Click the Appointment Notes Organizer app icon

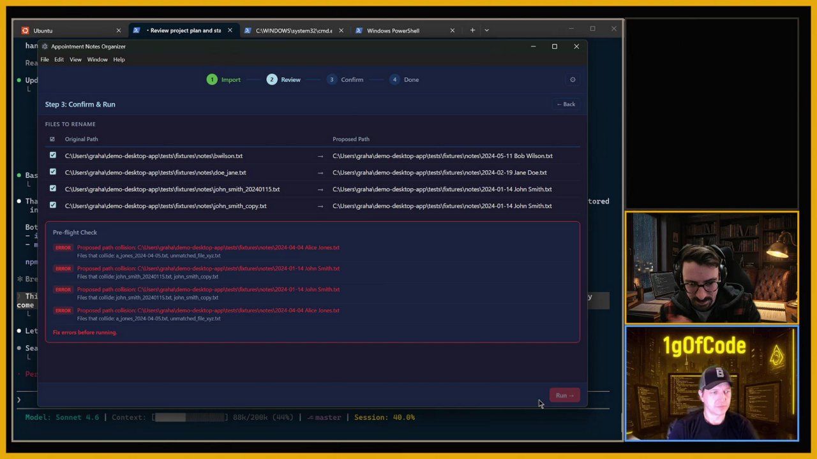(x=45, y=47)
